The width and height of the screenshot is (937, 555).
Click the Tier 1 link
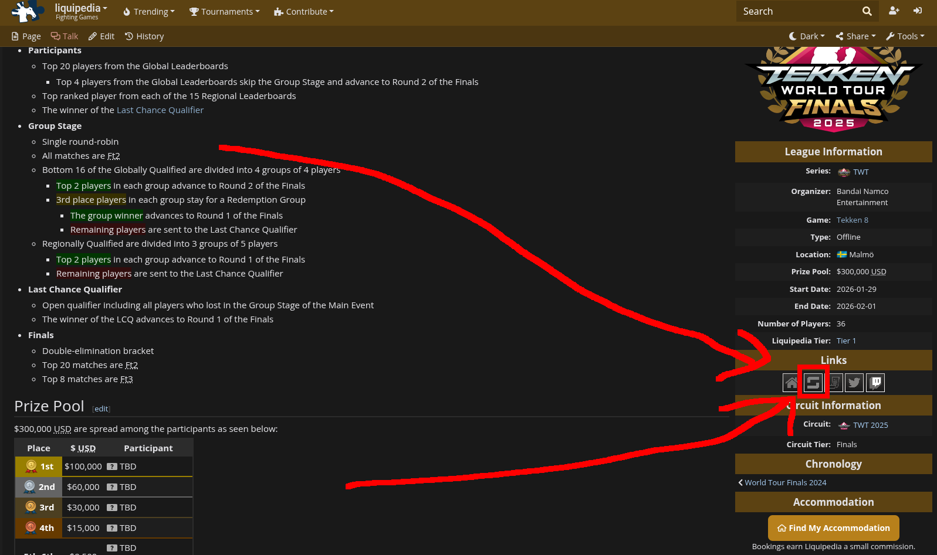(846, 341)
